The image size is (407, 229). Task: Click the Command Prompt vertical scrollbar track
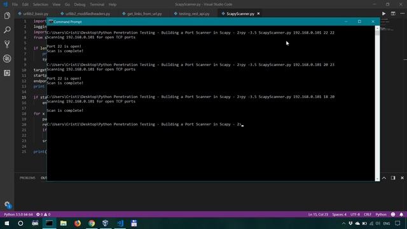point(377,104)
